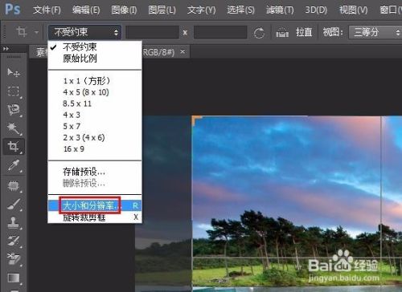This screenshot has height=292, width=402.
Task: Select 大小和分辨率... menu entry
Action: click(x=95, y=205)
